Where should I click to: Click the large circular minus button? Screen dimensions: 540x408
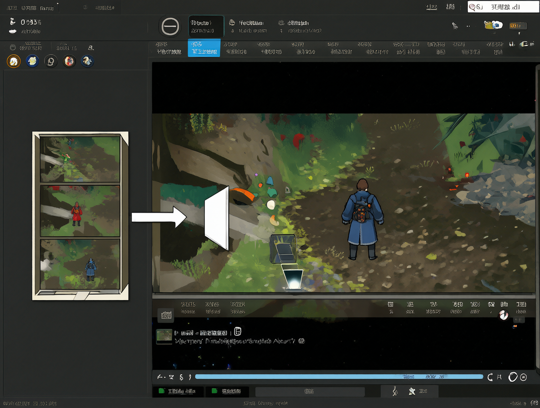point(170,26)
